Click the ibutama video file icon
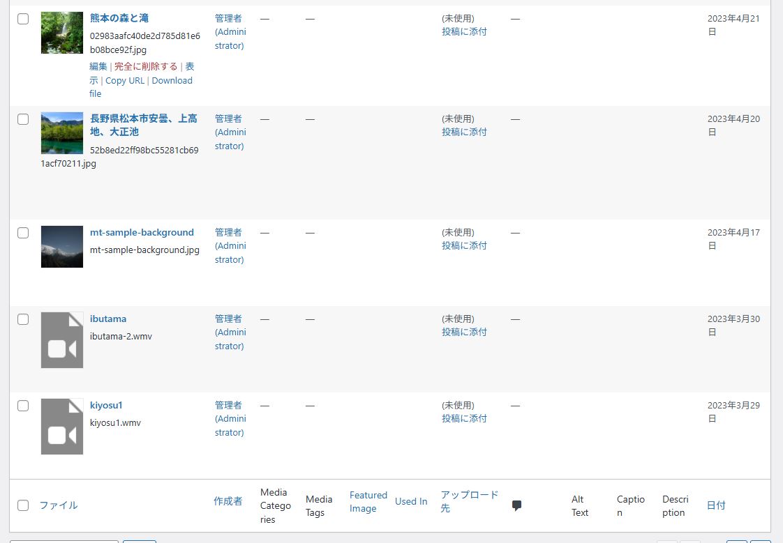 point(61,340)
